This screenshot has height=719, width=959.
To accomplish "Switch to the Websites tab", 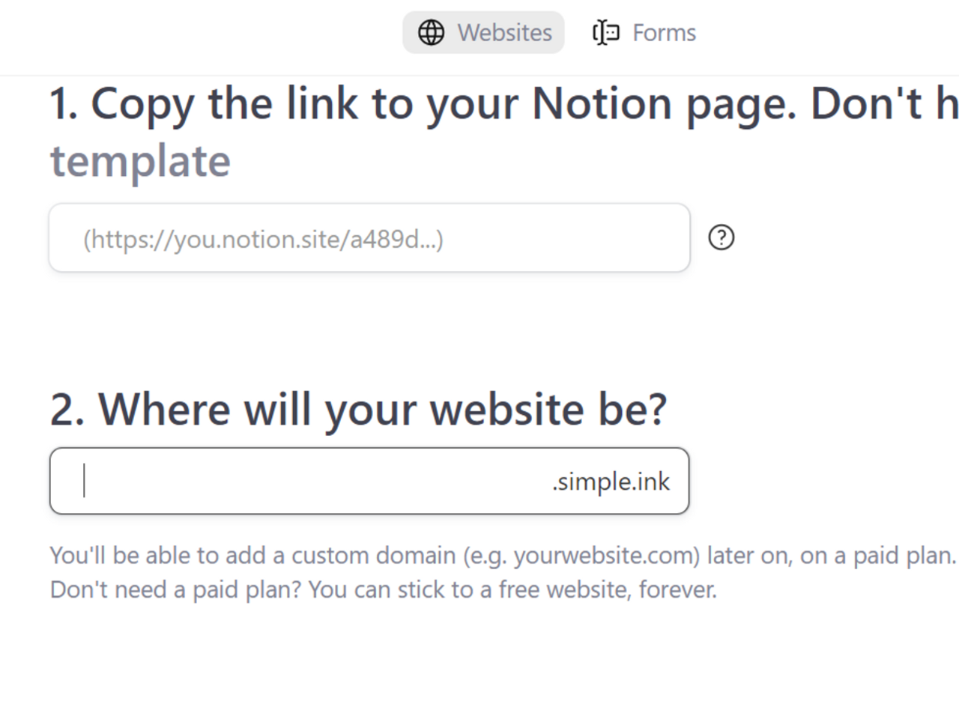I will point(504,33).
